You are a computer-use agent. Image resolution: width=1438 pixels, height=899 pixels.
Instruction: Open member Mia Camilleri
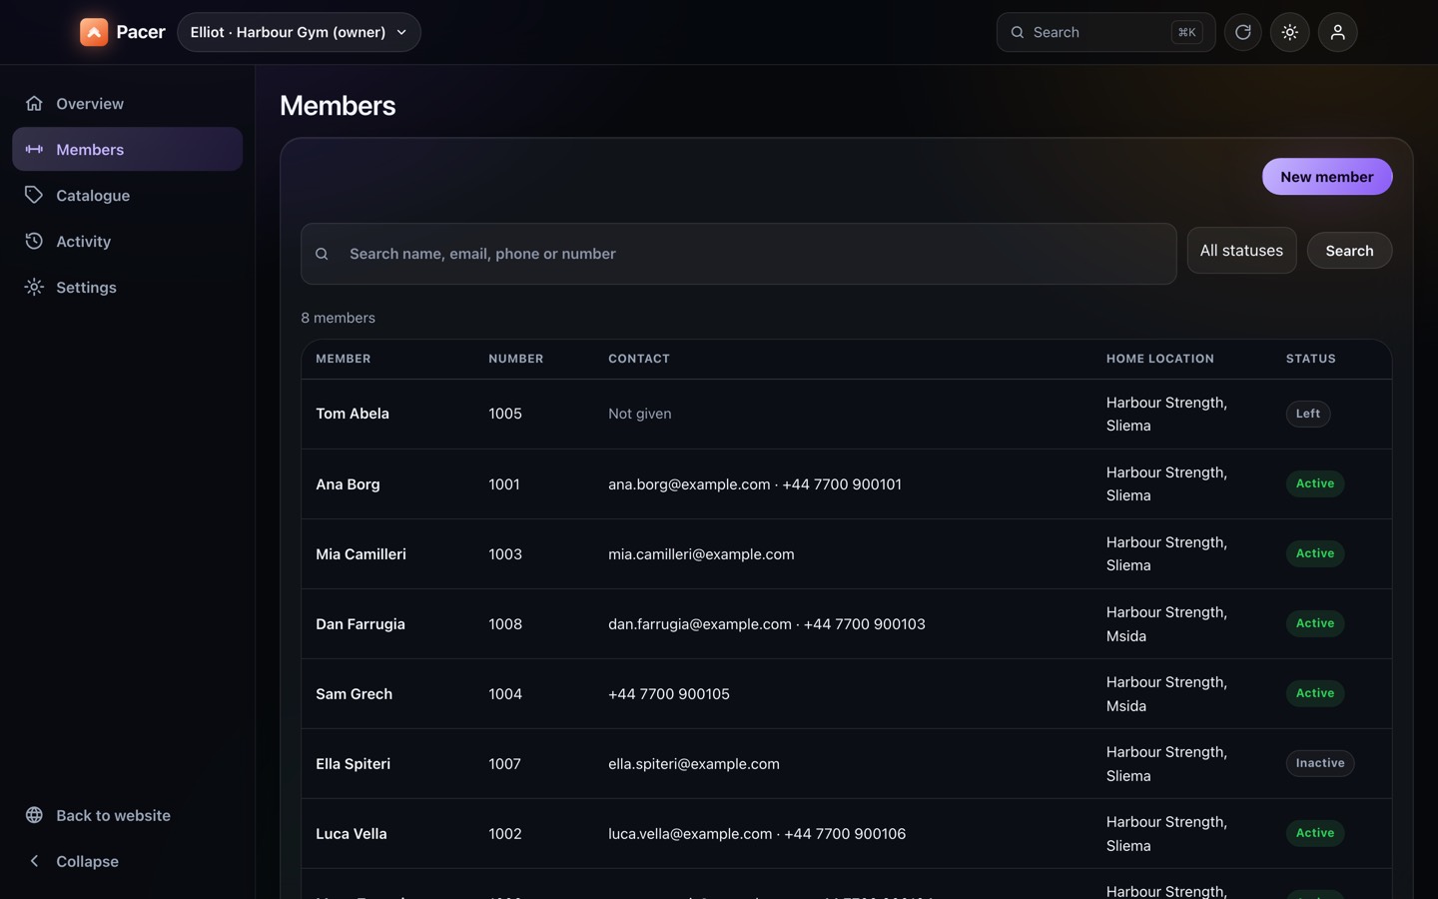click(x=360, y=554)
